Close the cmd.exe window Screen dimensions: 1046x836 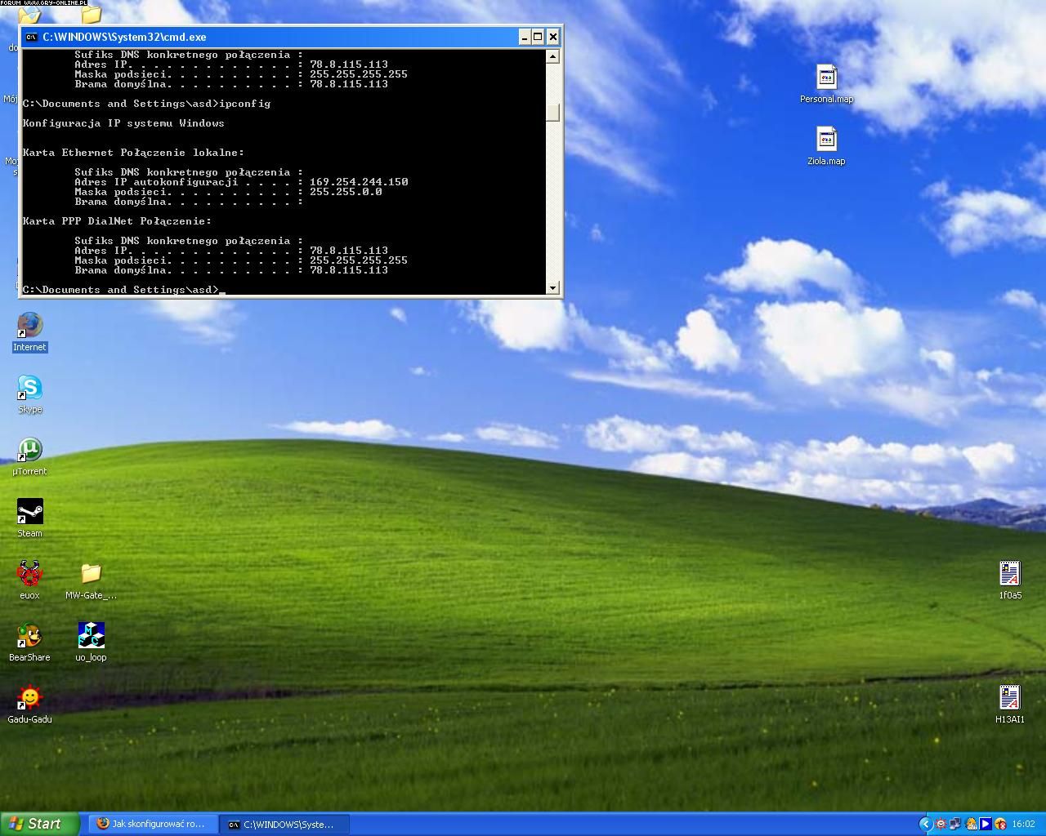(553, 37)
